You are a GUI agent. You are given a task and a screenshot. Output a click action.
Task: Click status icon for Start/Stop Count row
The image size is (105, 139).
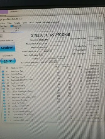click(x=3, y=77)
